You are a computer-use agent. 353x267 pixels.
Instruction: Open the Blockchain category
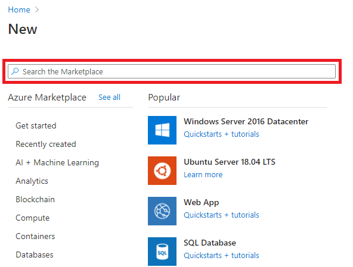click(x=35, y=199)
